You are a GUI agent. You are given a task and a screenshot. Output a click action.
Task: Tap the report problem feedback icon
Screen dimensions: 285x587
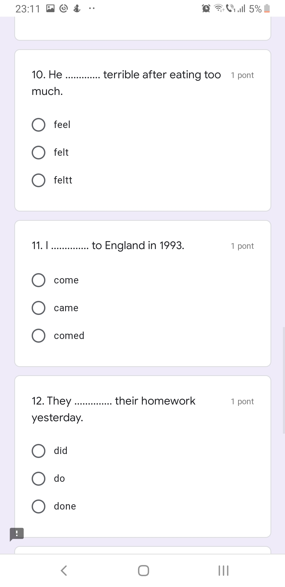[17, 534]
